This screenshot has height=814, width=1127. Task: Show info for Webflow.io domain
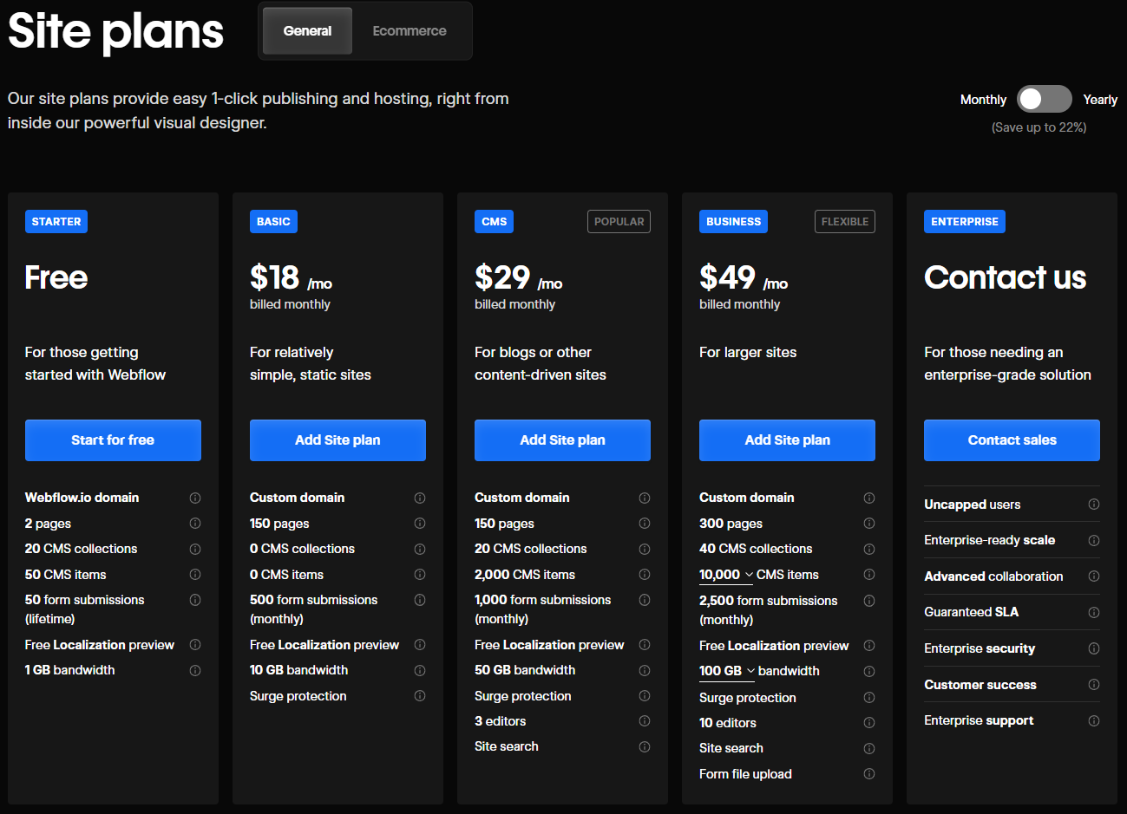(195, 498)
